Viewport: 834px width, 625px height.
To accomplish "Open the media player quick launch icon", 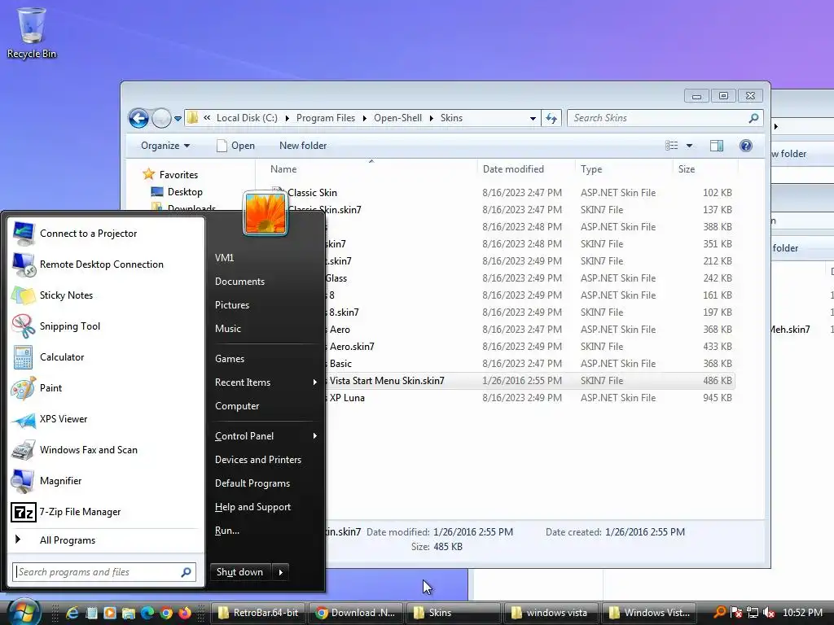I will coord(110,613).
